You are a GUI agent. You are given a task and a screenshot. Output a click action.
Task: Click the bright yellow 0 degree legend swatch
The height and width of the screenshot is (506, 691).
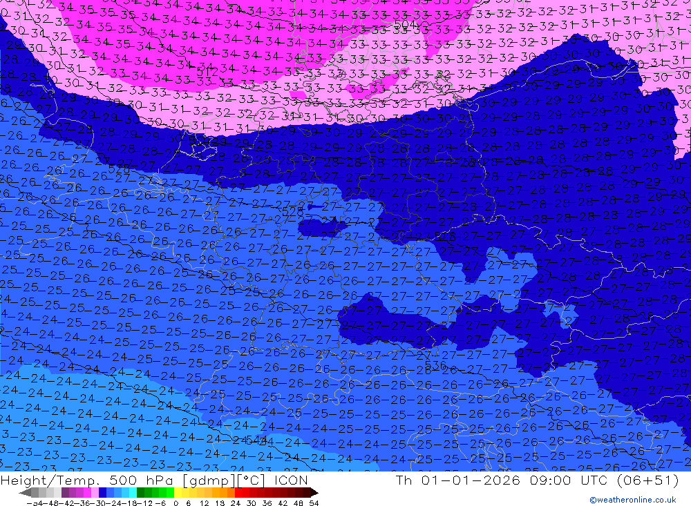178,492
